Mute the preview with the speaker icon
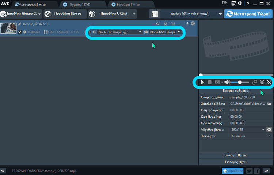Screen dimensions: 274x175 tap(227, 82)
